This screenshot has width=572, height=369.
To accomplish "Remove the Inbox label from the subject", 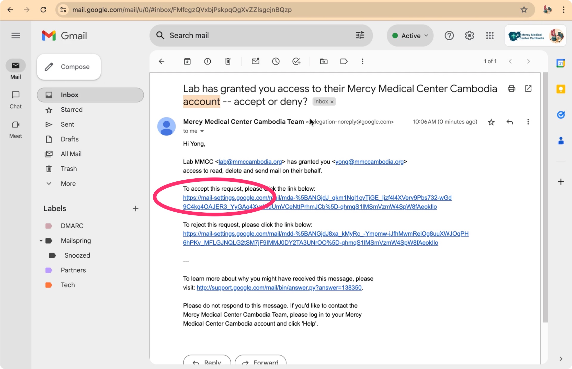I will click(332, 102).
